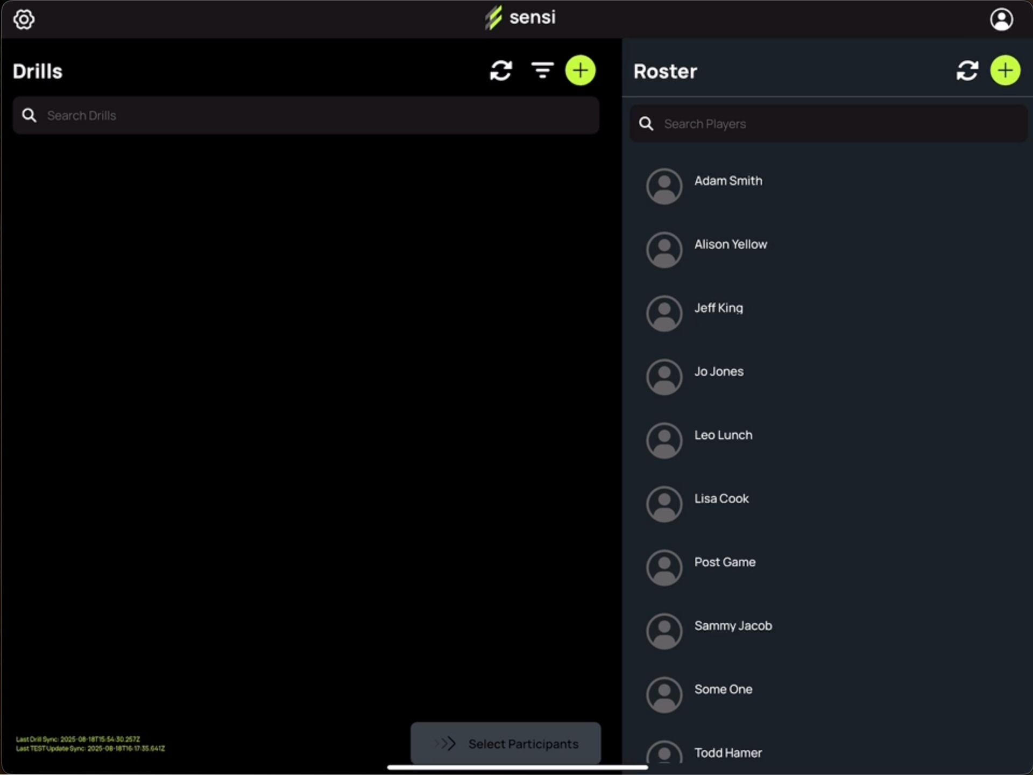
Task: Open the settings gear icon
Action: pos(24,19)
